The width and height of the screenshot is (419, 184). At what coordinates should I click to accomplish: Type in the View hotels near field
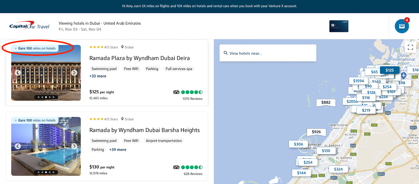click(270, 53)
